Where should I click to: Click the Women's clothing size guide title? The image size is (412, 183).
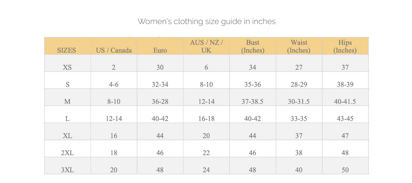(206, 21)
